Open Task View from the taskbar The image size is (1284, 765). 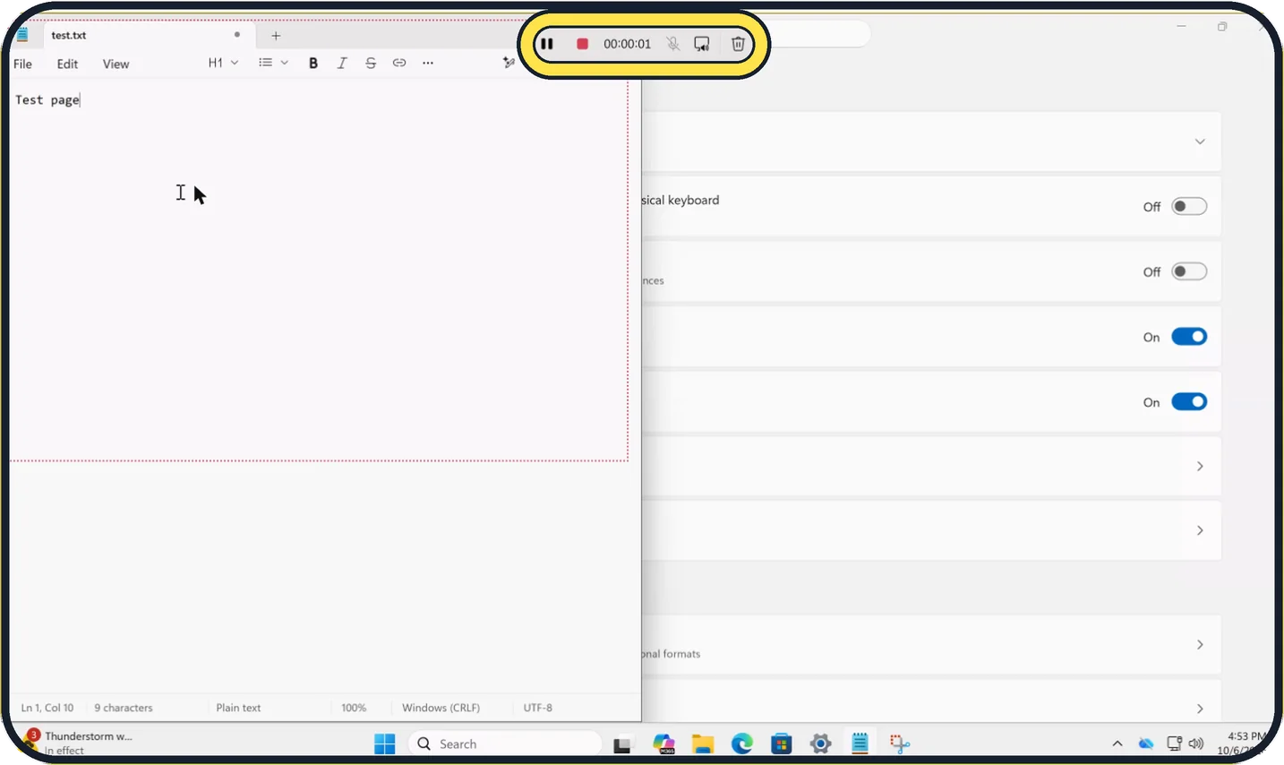coord(622,744)
